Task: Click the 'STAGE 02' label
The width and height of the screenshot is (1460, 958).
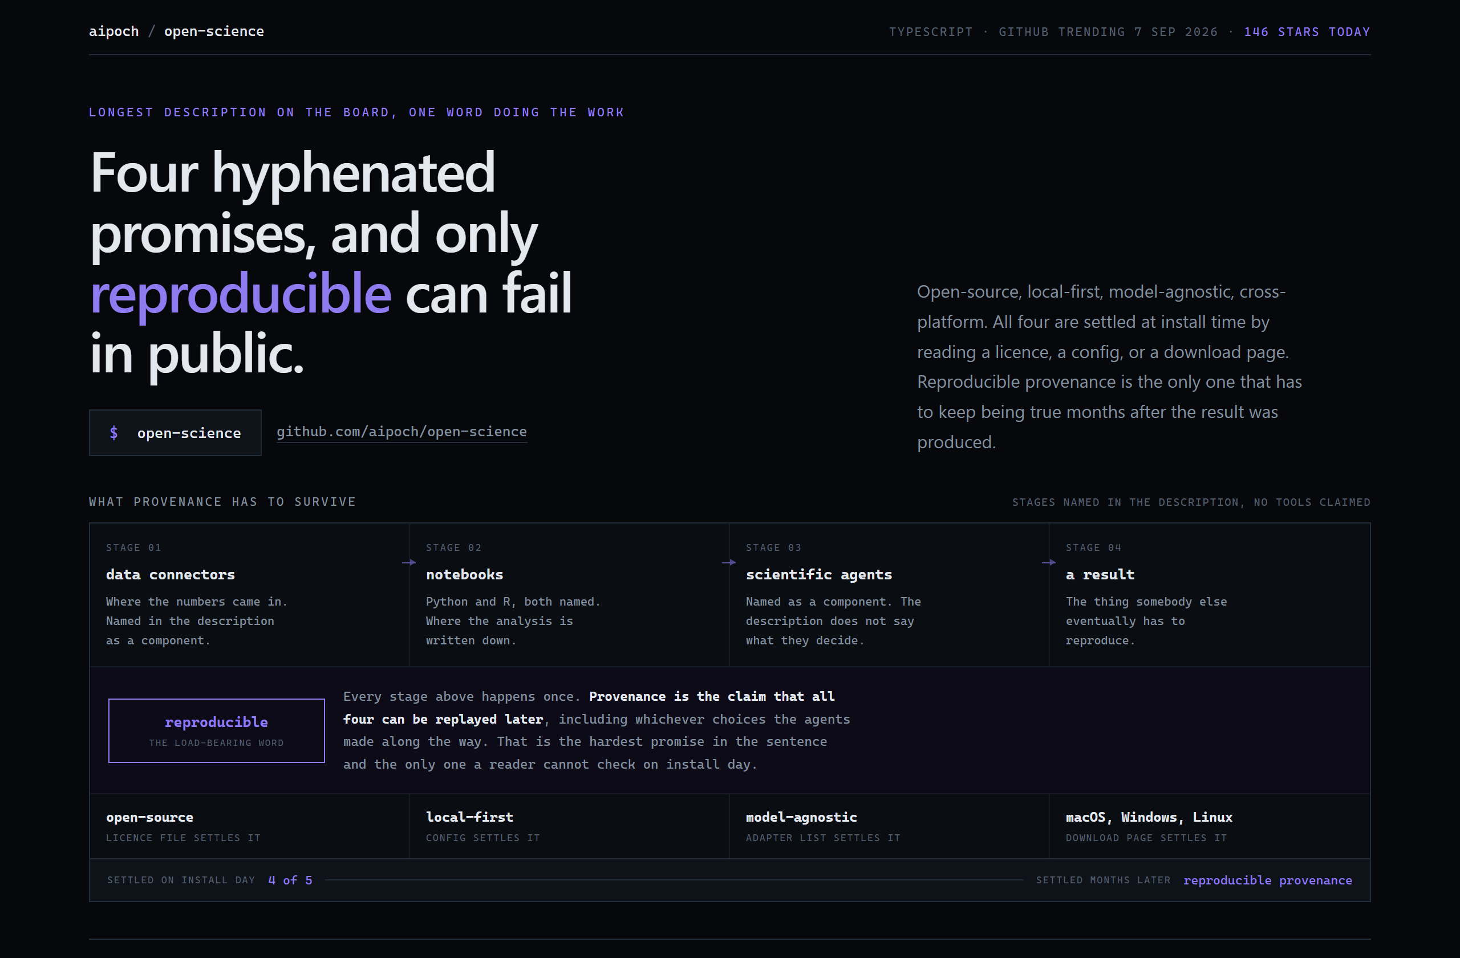Action: [454, 547]
